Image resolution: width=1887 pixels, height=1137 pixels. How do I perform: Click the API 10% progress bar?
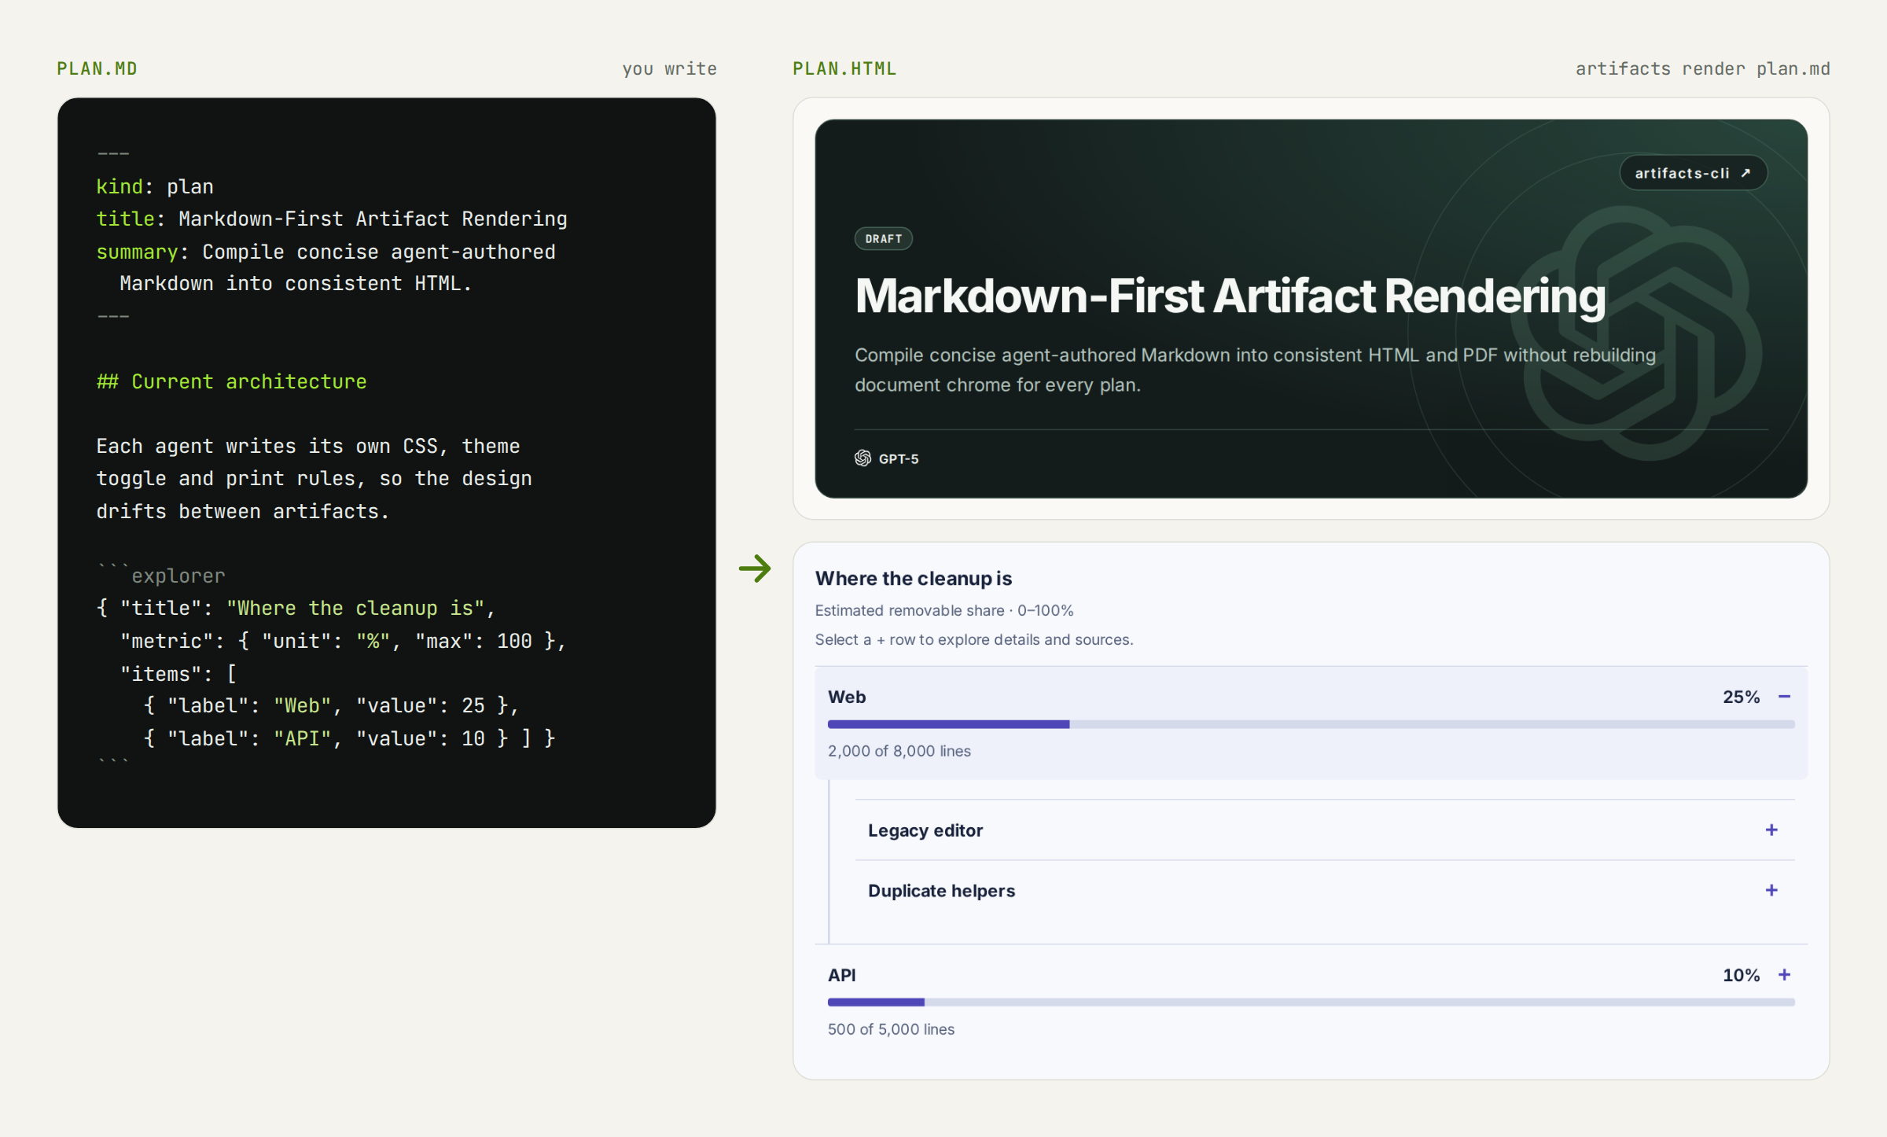[1311, 1003]
